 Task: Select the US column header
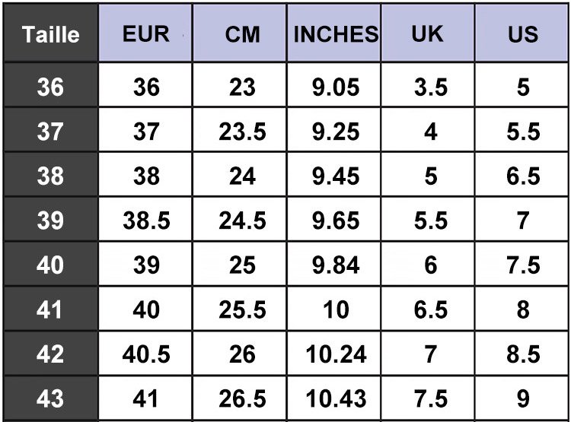pyautogui.click(x=522, y=33)
